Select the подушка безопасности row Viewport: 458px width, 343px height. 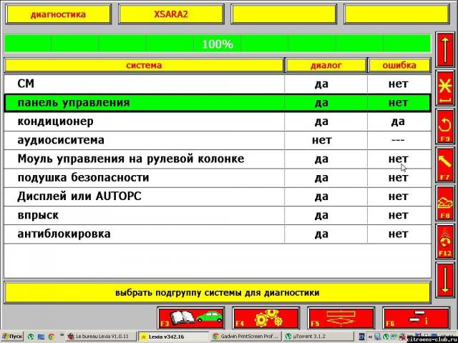pos(218,178)
